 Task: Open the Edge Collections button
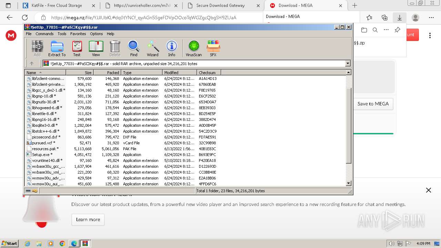tap(384, 18)
